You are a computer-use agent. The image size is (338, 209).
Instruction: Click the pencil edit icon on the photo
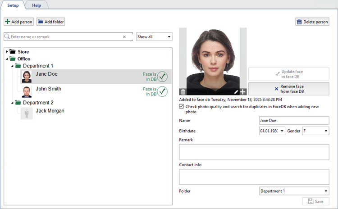point(236,92)
